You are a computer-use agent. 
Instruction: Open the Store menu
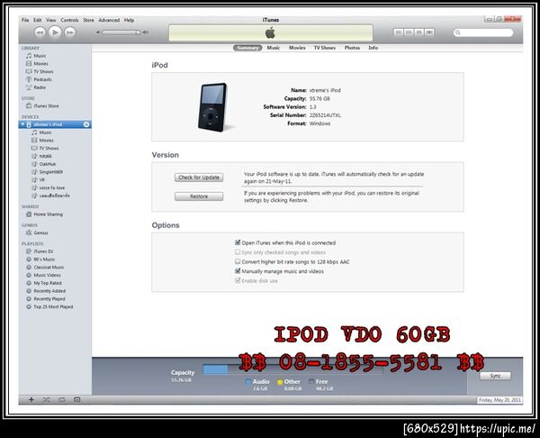click(x=88, y=20)
